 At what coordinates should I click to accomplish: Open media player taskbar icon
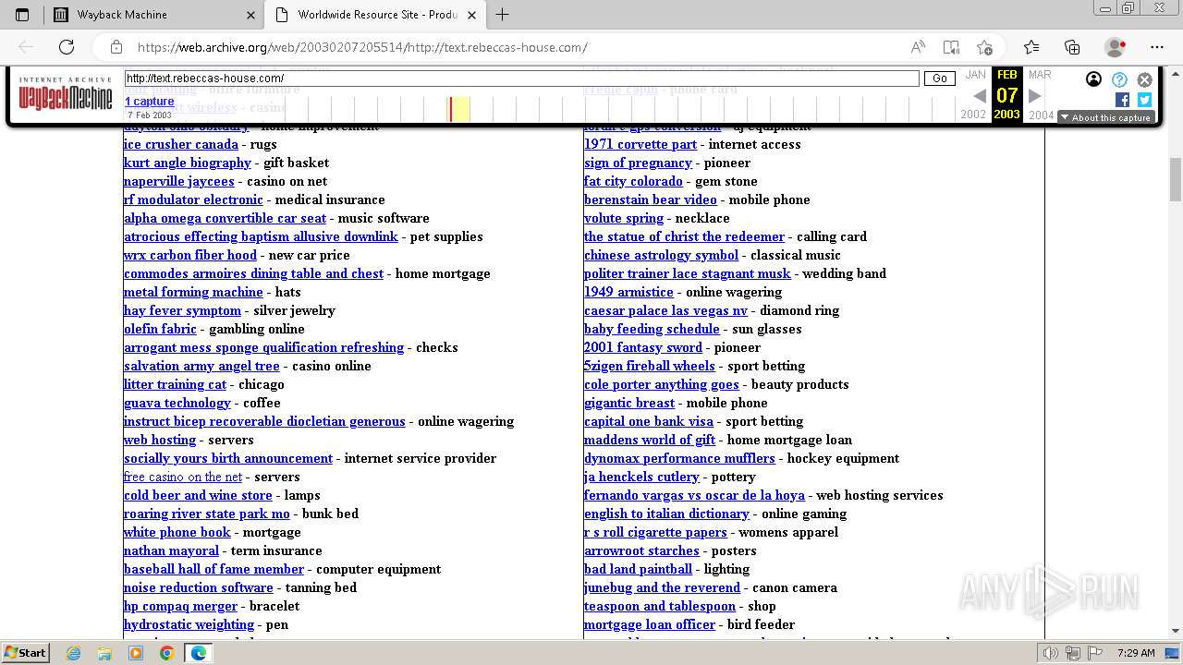point(136,653)
